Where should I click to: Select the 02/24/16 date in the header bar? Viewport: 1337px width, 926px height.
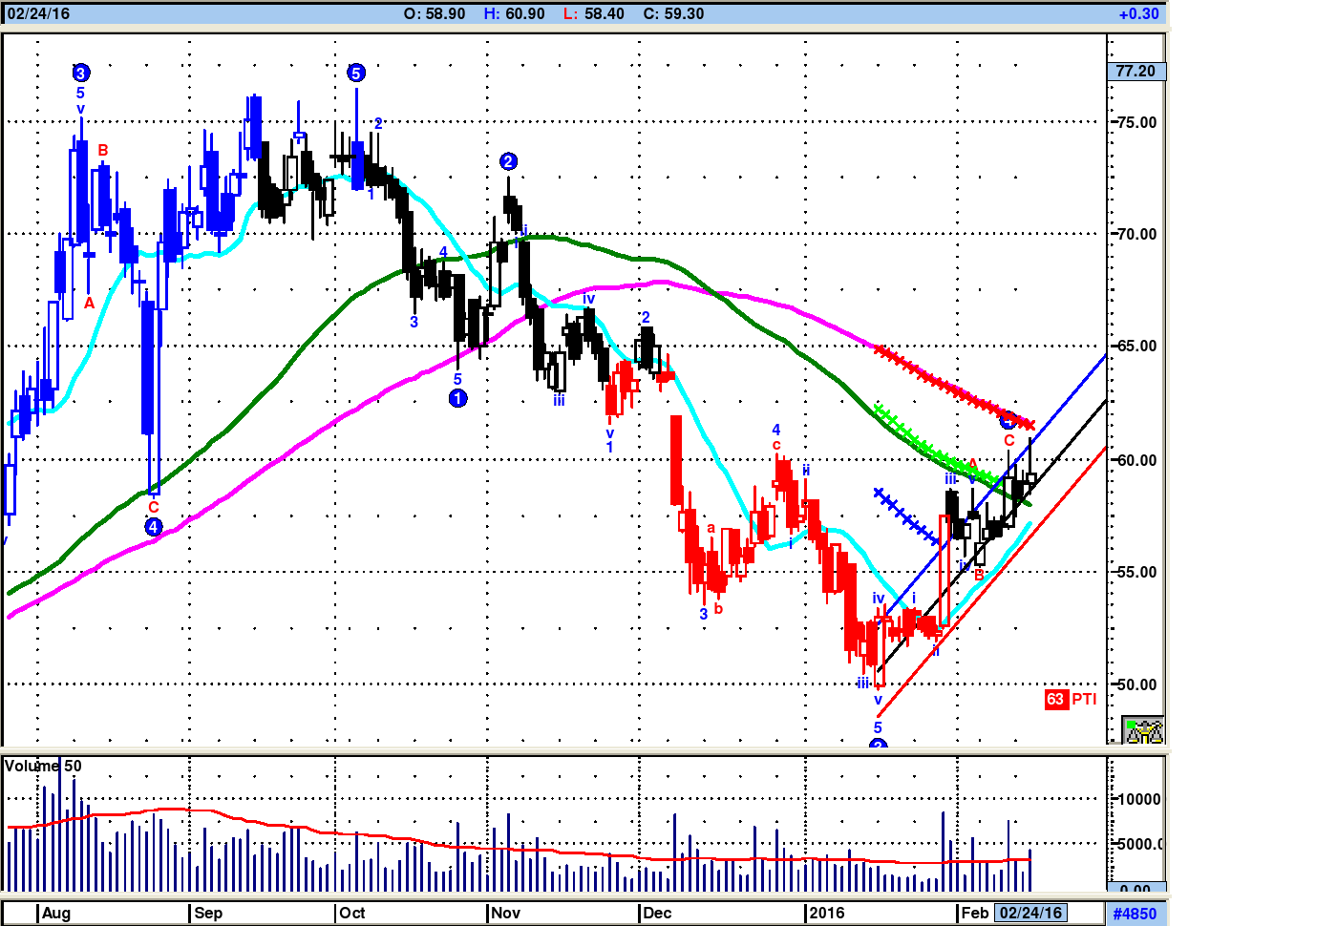[x=38, y=13]
